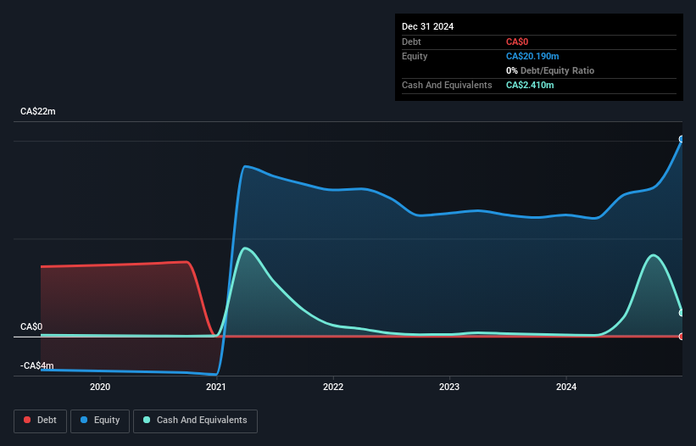Click Cash And Equivalents label in tooltip
Screen dimensions: 696x446
pyautogui.click(x=447, y=85)
